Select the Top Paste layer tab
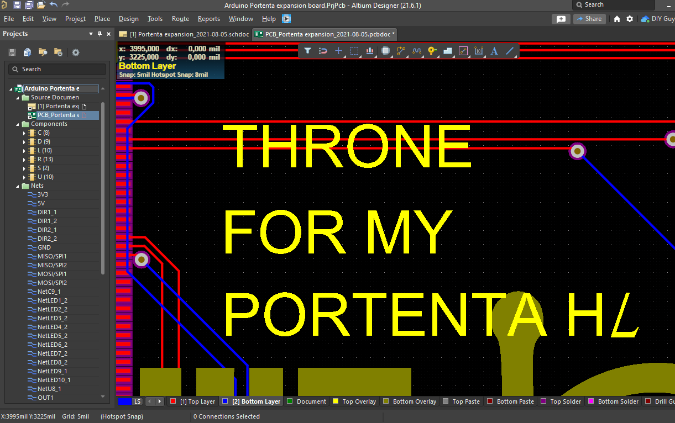The image size is (675, 423). click(x=461, y=401)
